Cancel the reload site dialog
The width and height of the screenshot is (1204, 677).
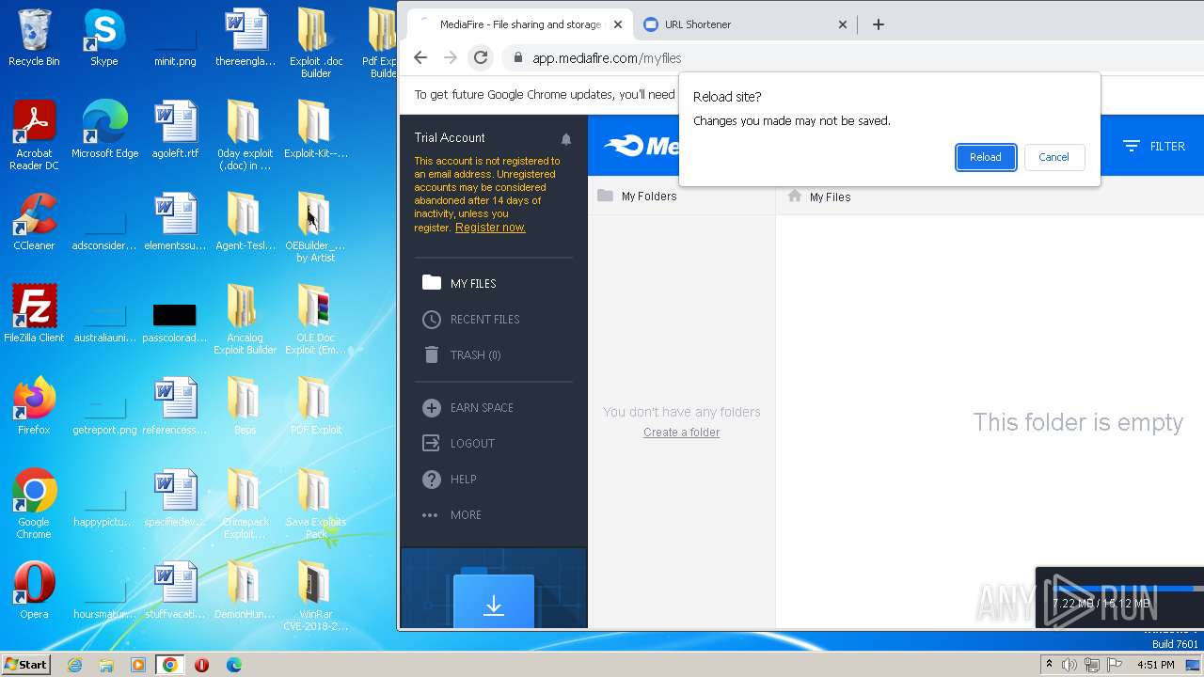click(1053, 157)
